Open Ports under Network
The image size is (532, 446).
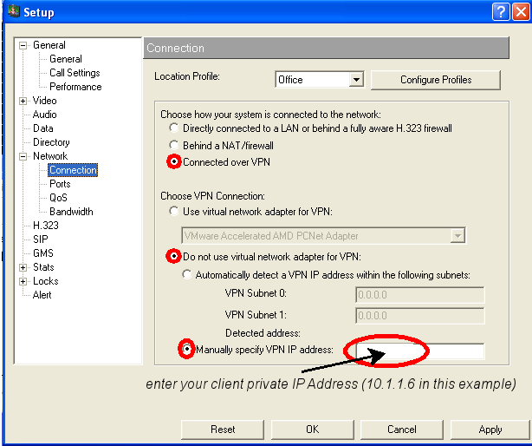pyautogui.click(x=60, y=184)
